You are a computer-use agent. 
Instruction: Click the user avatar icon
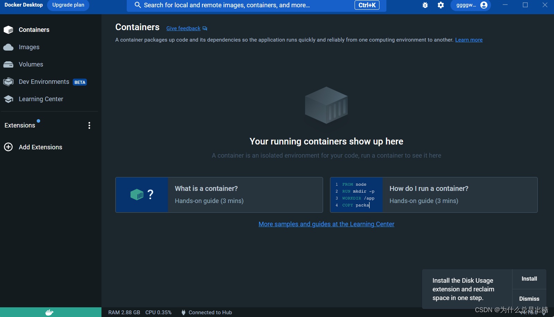pos(484,5)
